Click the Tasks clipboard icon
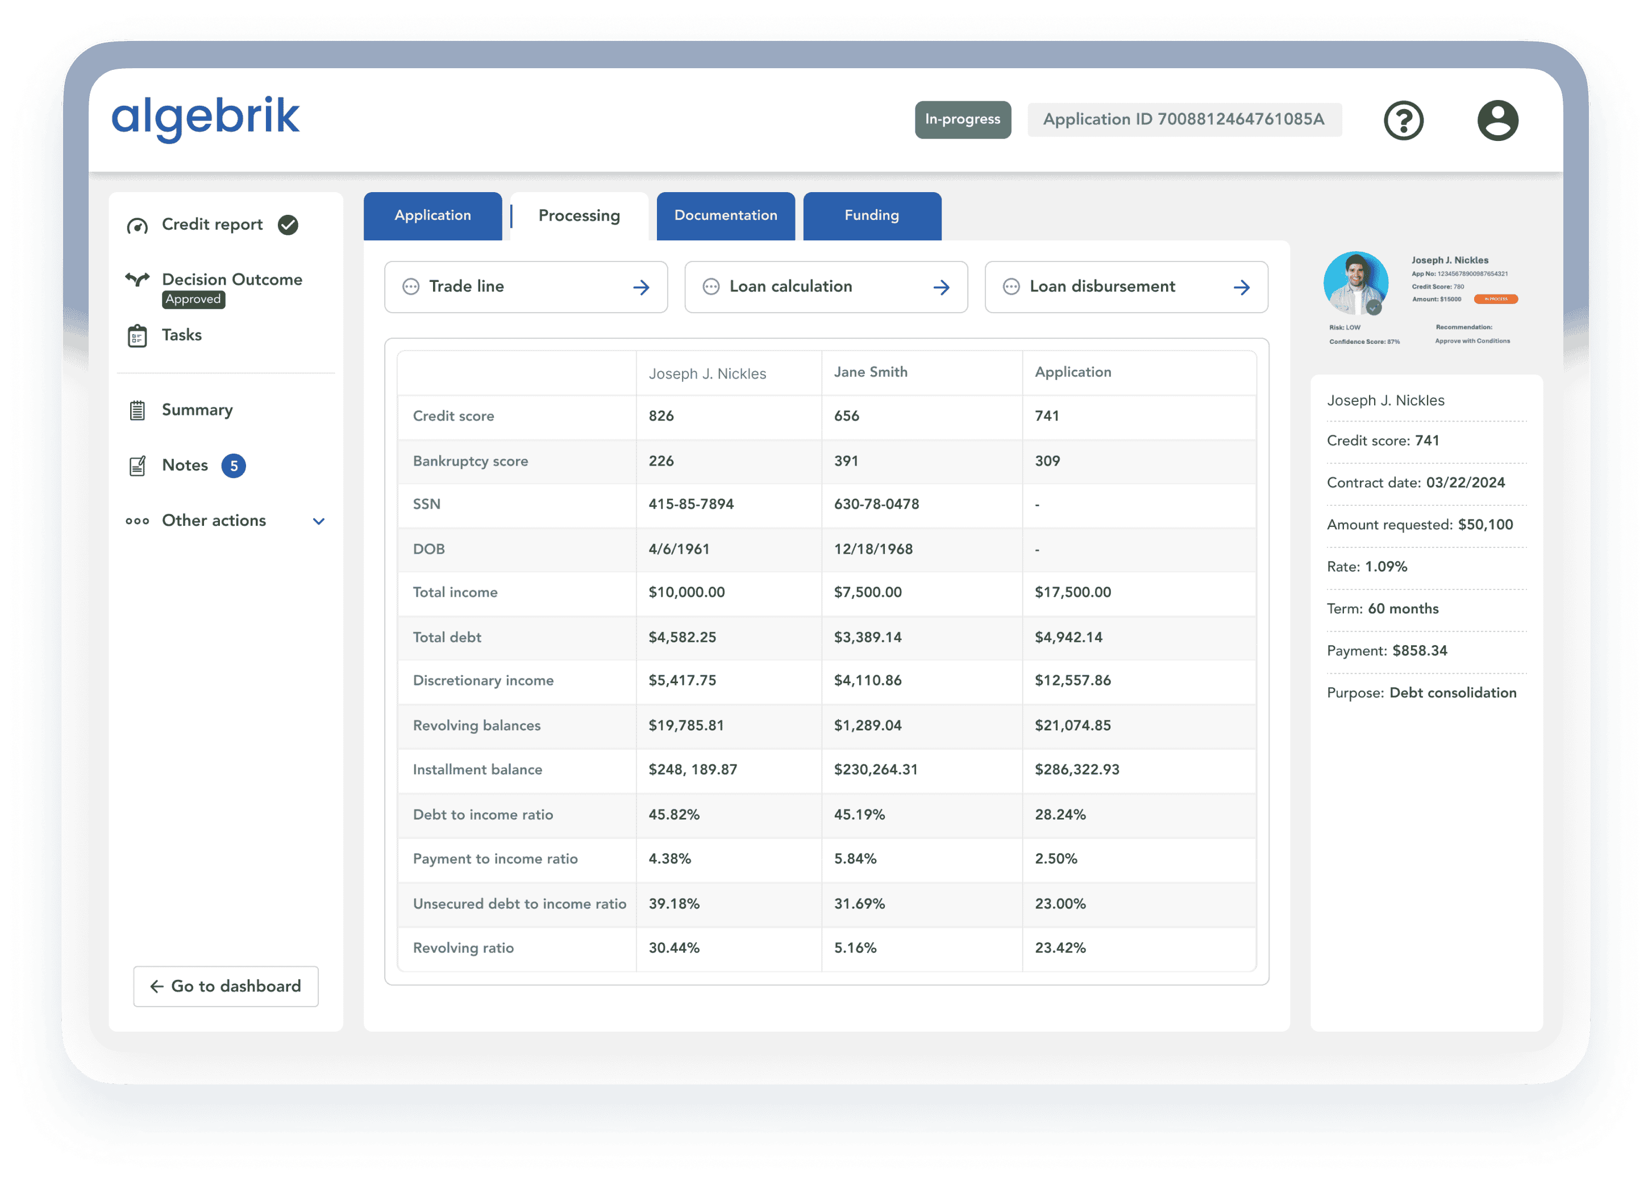Viewport: 1652px width, 1180px height. coord(136,336)
